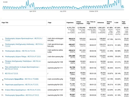
Task: Sort by the Entrances column header
Action: click(101, 23)
